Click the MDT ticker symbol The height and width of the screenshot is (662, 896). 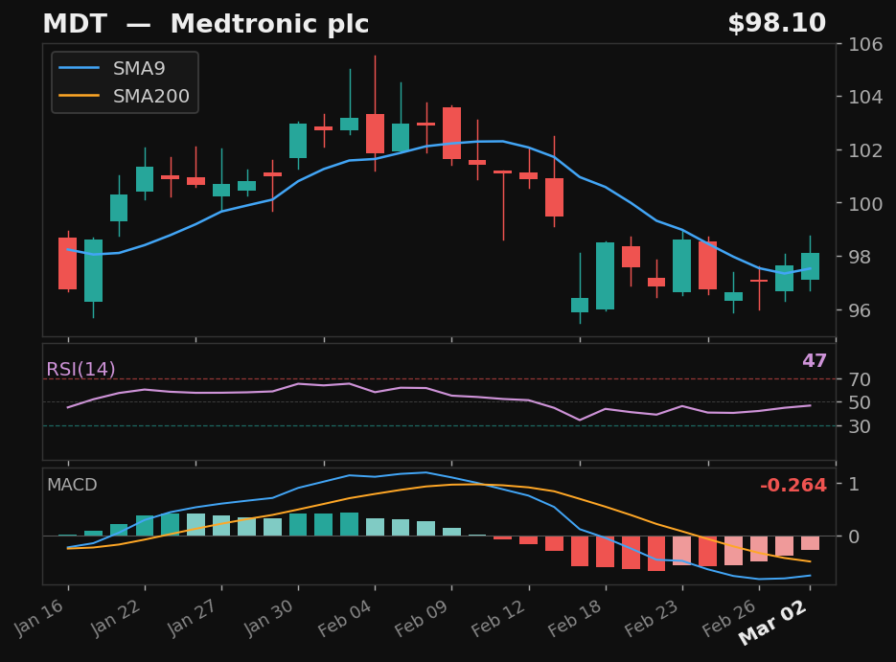tap(77, 23)
